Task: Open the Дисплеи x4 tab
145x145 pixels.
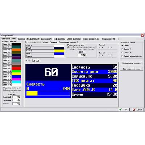Action: pos(23,39)
